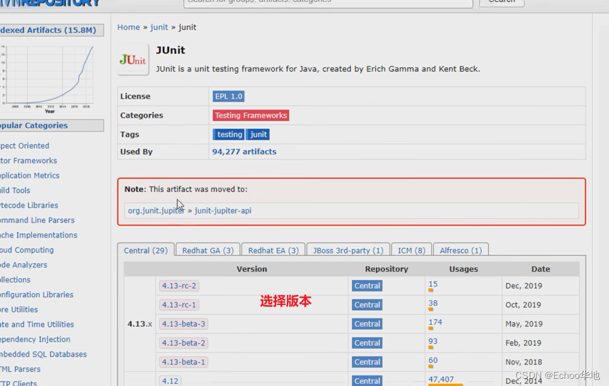Open the Bytecode Libraries category
Image resolution: width=609 pixels, height=386 pixels.
click(x=29, y=206)
